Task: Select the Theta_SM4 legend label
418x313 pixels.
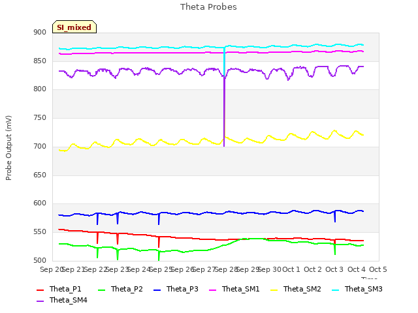Action: tap(69, 300)
